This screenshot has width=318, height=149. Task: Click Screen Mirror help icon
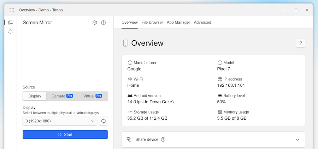point(104,23)
